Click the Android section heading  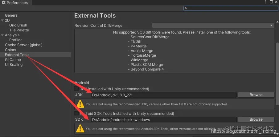point(82,83)
